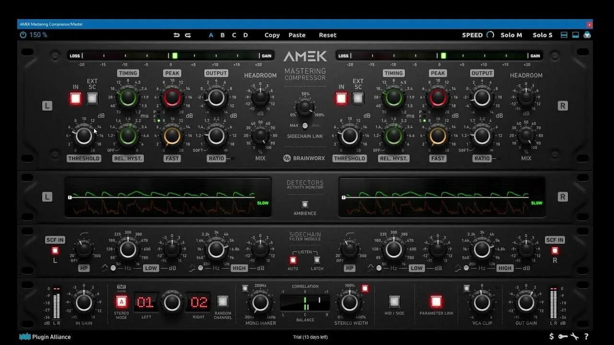Toggle the LISTEN LATCH button
614x345 pixels.
click(317, 260)
